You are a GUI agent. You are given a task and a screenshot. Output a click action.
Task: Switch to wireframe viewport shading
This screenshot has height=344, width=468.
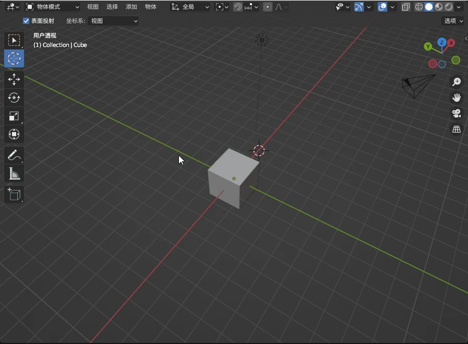[419, 7]
